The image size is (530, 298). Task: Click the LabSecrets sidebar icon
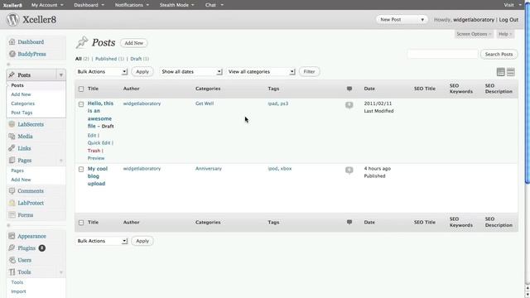(x=12, y=124)
